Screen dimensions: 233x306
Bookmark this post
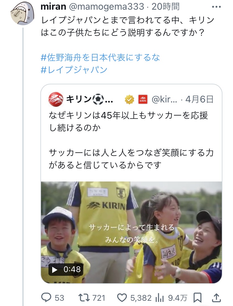(197, 298)
